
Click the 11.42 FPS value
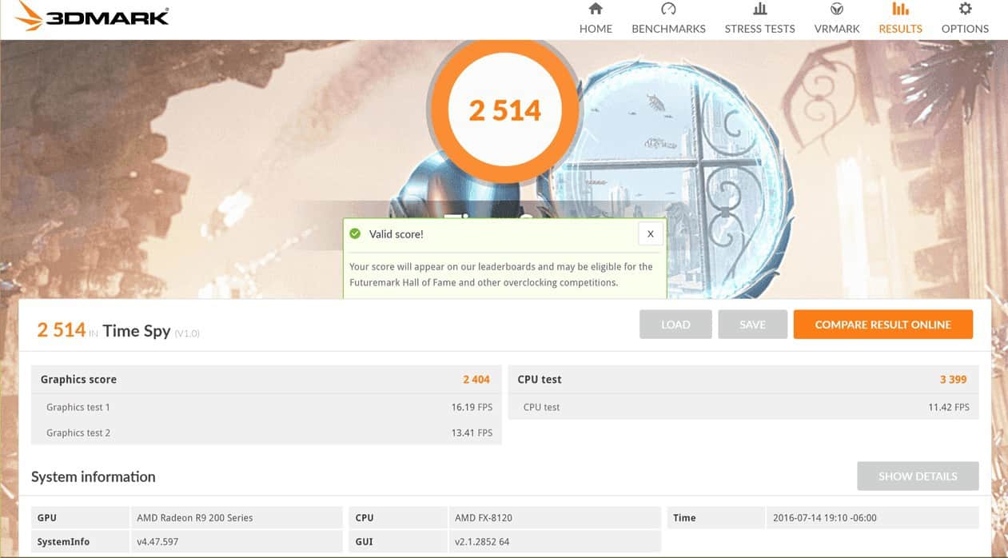[x=949, y=407]
